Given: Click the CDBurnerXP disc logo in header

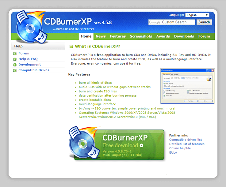Looking at the screenshot, I should 32,27.
